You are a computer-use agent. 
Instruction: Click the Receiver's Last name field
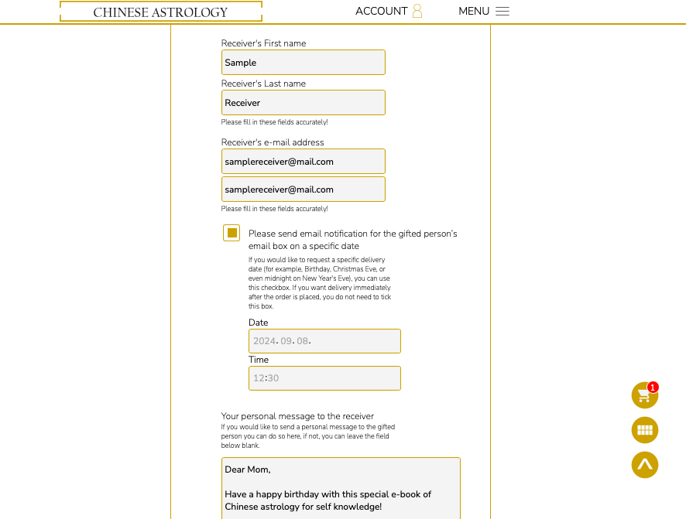coord(303,103)
